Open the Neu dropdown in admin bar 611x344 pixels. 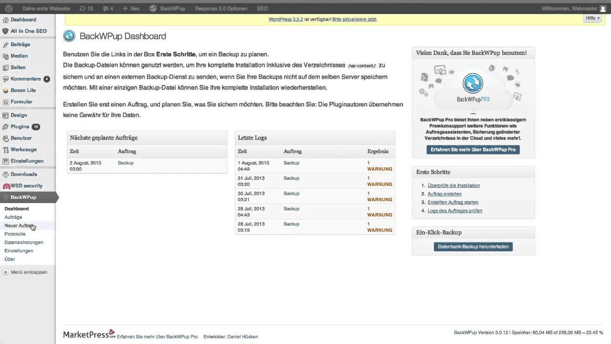coord(131,9)
